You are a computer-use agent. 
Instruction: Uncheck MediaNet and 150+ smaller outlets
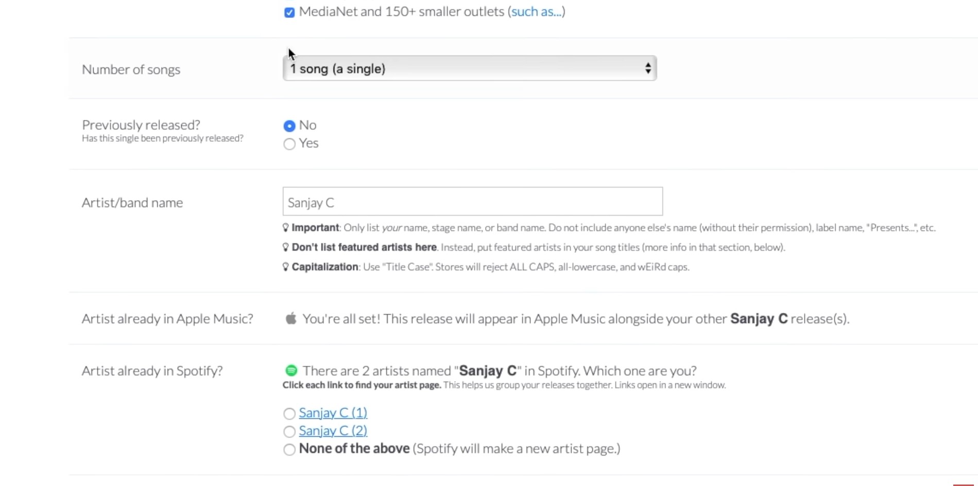289,12
